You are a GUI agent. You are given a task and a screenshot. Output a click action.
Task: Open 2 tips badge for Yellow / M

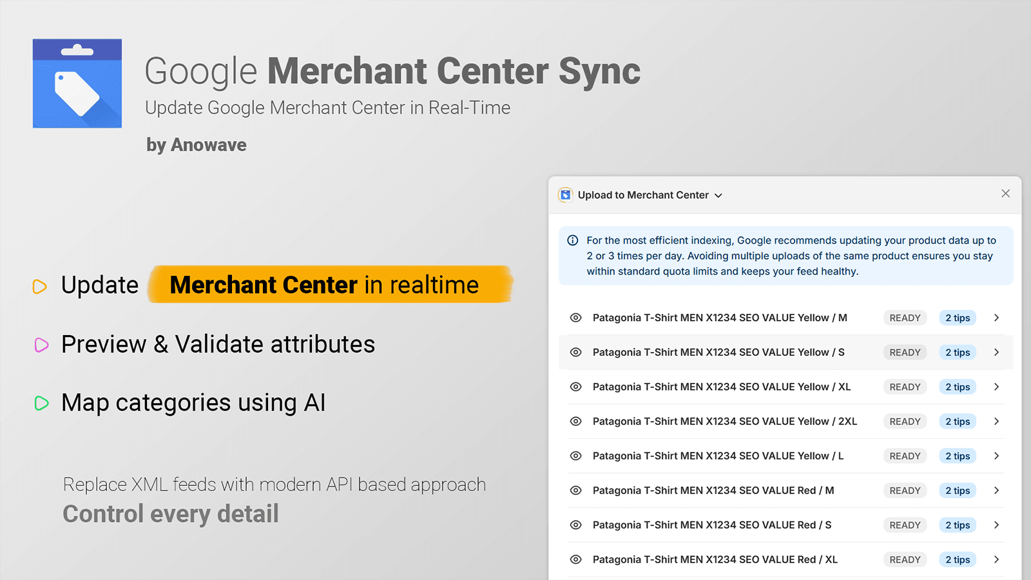click(958, 318)
